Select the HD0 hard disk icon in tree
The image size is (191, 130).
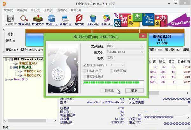click(x=11, y=59)
